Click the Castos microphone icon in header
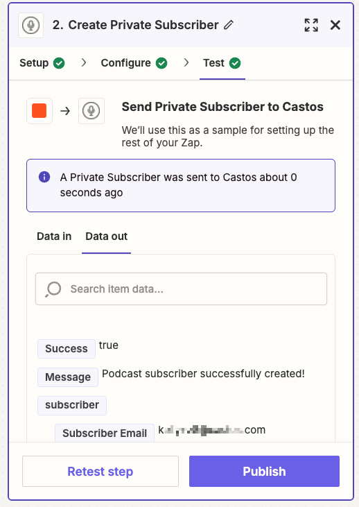 point(30,25)
